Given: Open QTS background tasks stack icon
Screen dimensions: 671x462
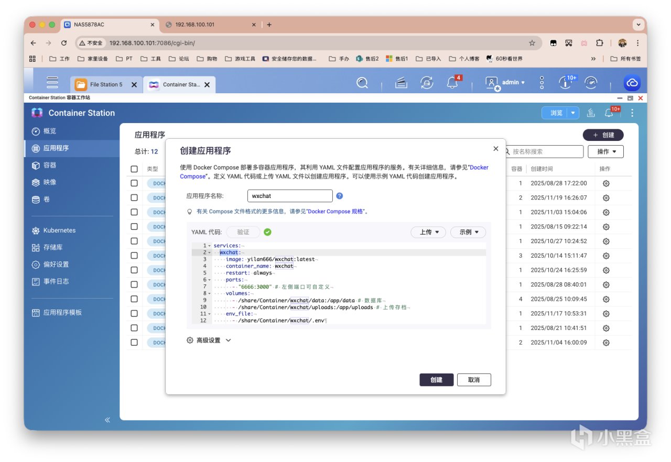Looking at the screenshot, I should click(x=401, y=83).
